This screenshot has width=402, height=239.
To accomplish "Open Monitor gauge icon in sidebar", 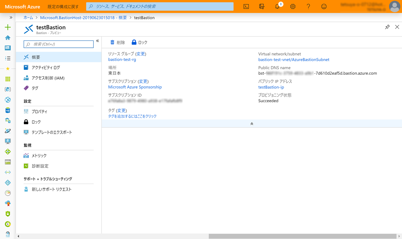I will (8, 193).
